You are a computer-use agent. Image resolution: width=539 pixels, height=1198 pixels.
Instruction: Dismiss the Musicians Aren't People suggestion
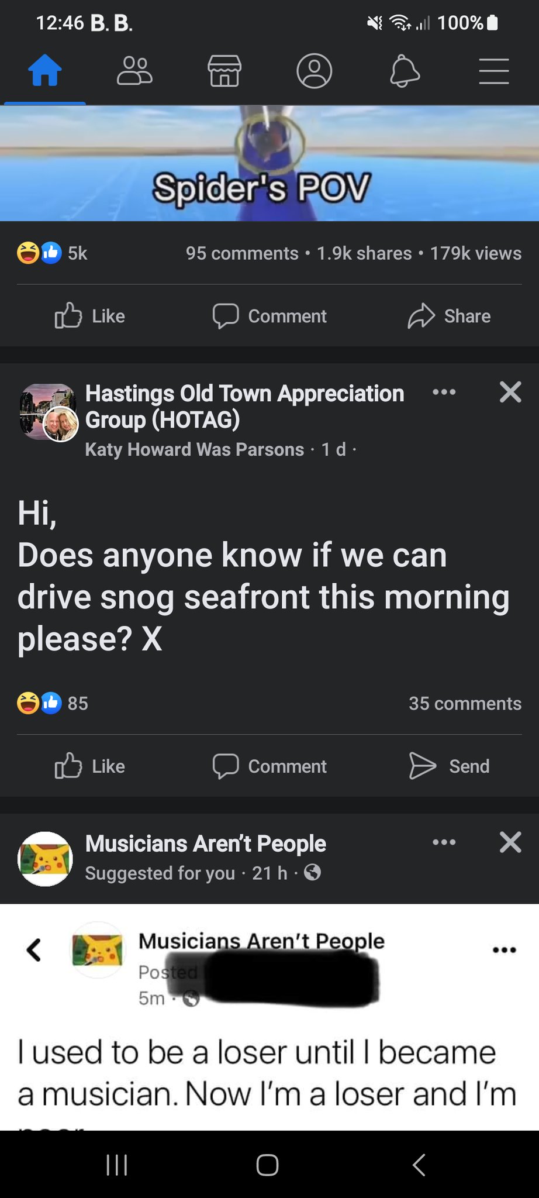510,842
